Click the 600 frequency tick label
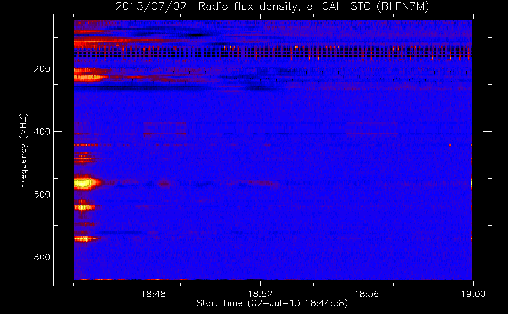The image size is (508, 314). coord(42,194)
